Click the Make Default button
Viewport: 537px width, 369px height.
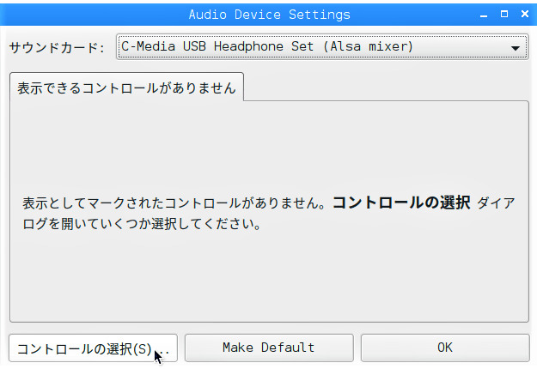coord(269,348)
